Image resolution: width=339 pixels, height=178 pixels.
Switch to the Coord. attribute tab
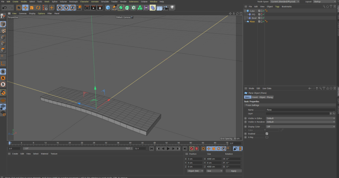255,97
